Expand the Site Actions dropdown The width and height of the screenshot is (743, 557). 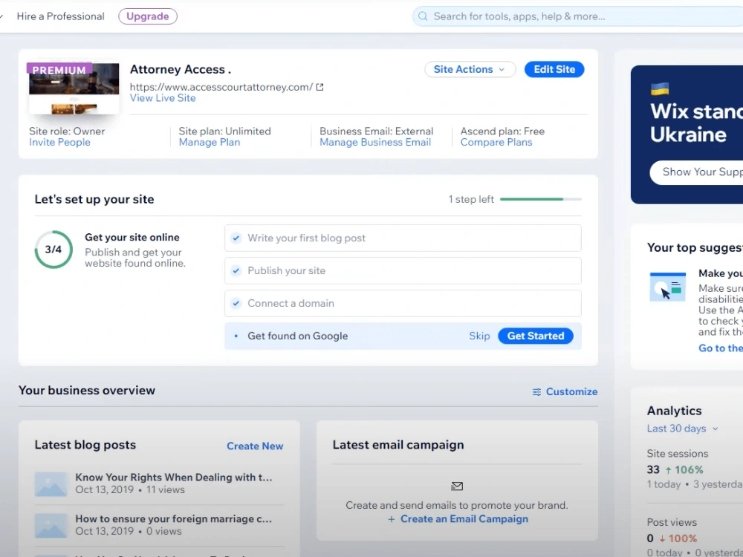pos(470,69)
